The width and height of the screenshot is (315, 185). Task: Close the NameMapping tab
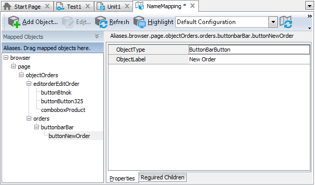pos(192,6)
